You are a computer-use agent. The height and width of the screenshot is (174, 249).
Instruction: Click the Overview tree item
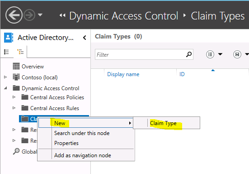click(x=28, y=67)
